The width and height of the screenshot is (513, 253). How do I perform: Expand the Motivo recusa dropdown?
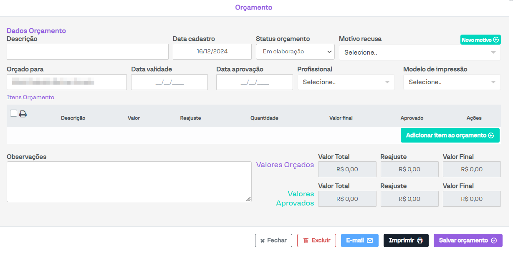(420, 53)
